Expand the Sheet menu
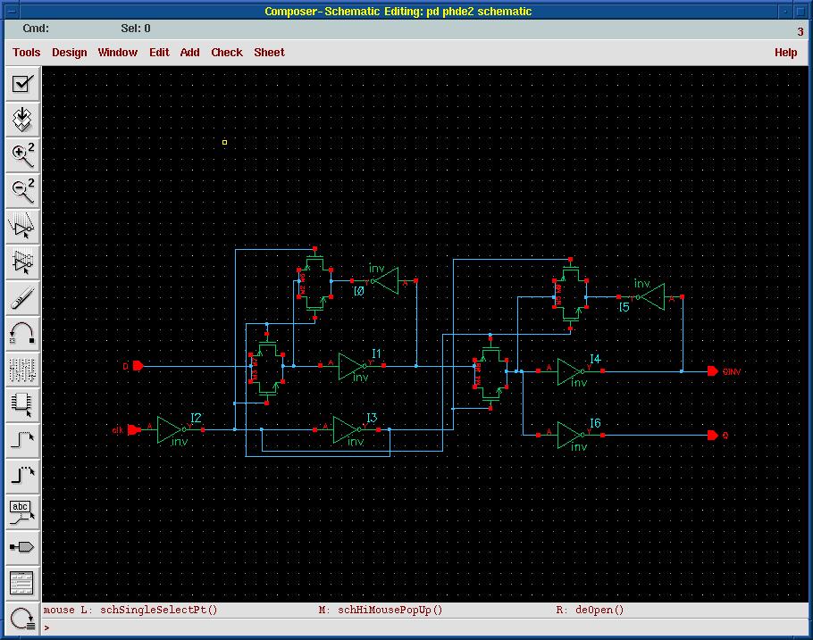Viewport: 813px width, 640px height. (x=269, y=53)
